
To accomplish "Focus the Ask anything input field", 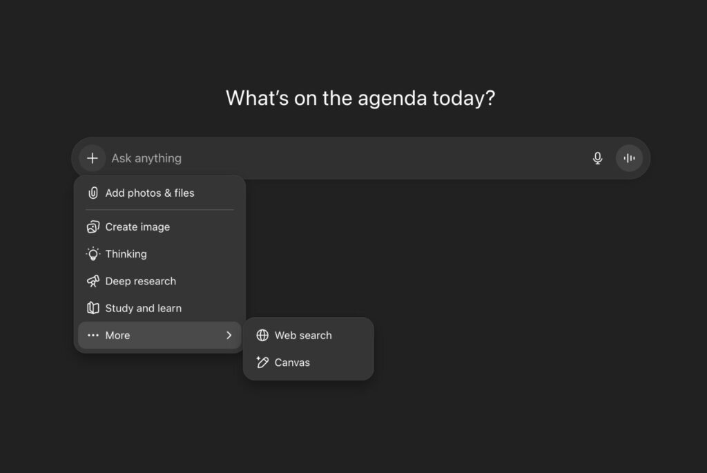I will pyautogui.click(x=345, y=158).
